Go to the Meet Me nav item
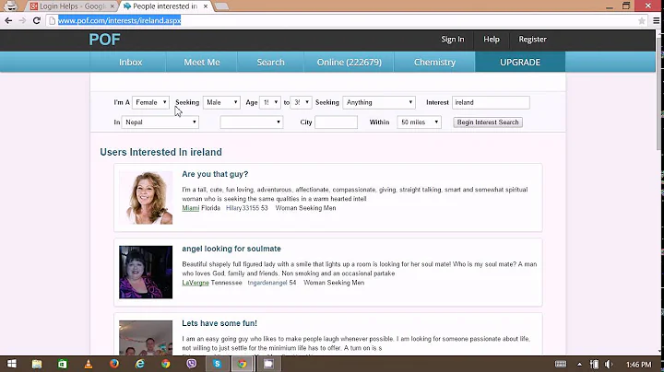 pos(202,62)
